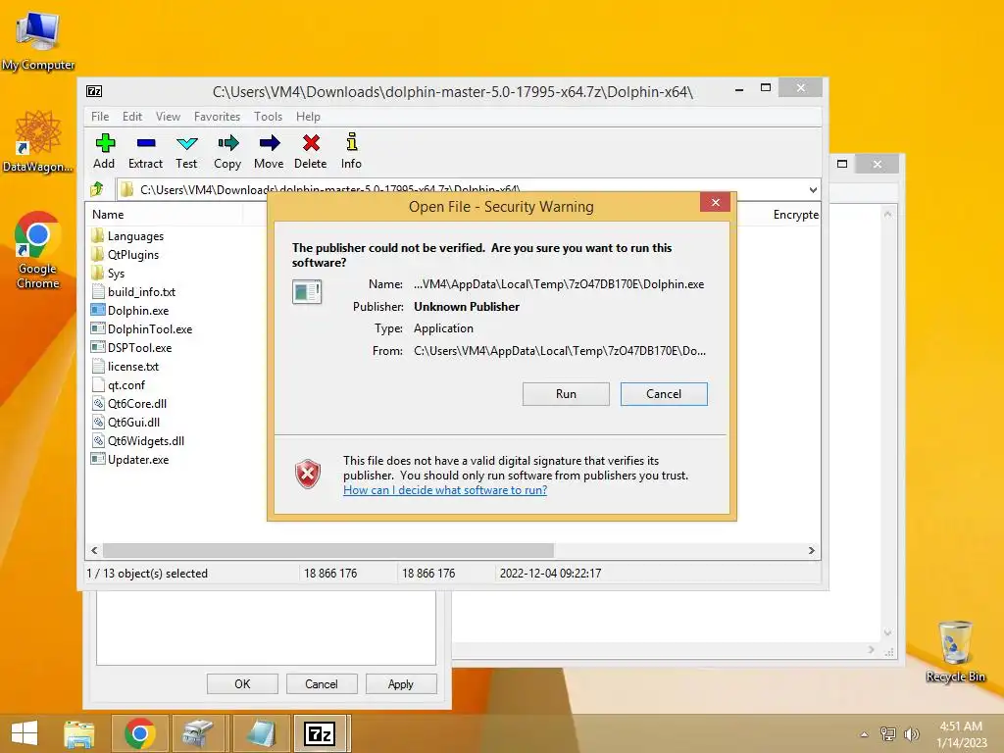Click the 7-Zip taskbar icon

[x=321, y=733]
